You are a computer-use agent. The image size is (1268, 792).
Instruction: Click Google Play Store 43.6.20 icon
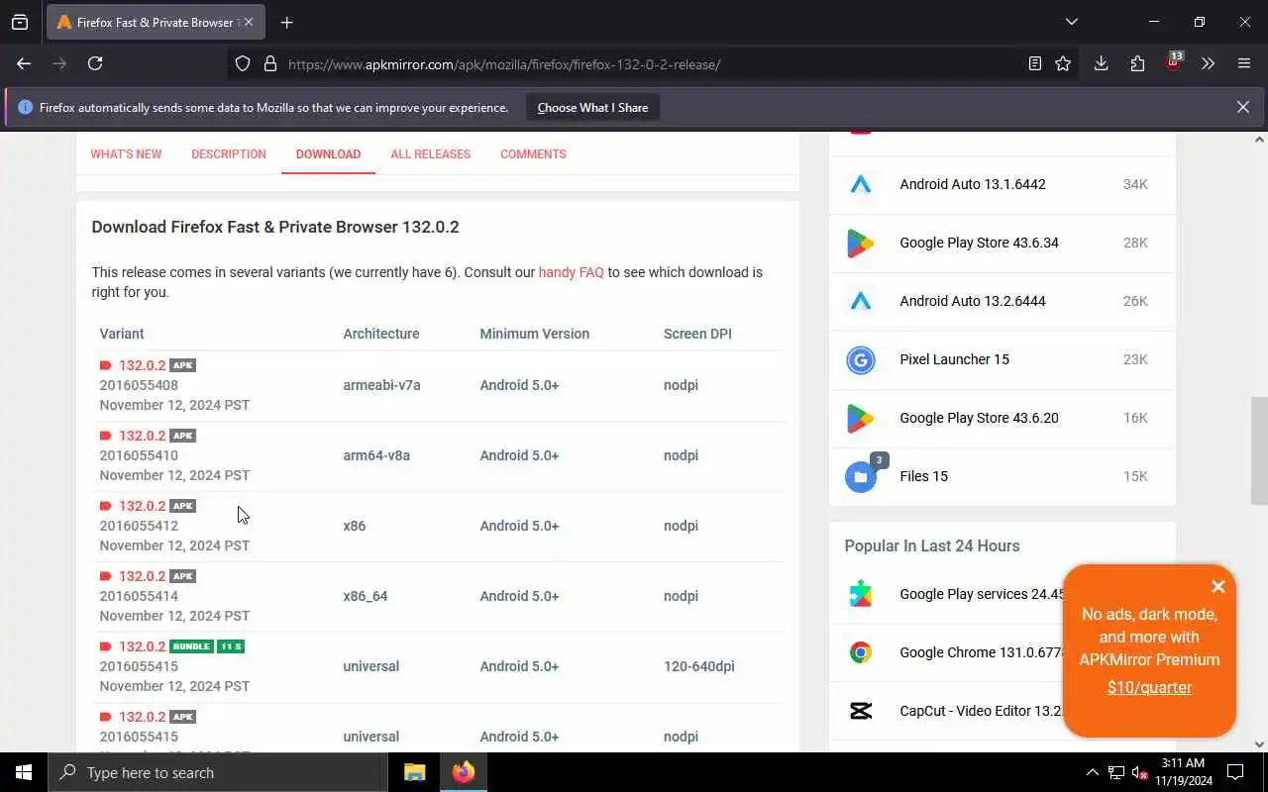pyautogui.click(x=861, y=418)
